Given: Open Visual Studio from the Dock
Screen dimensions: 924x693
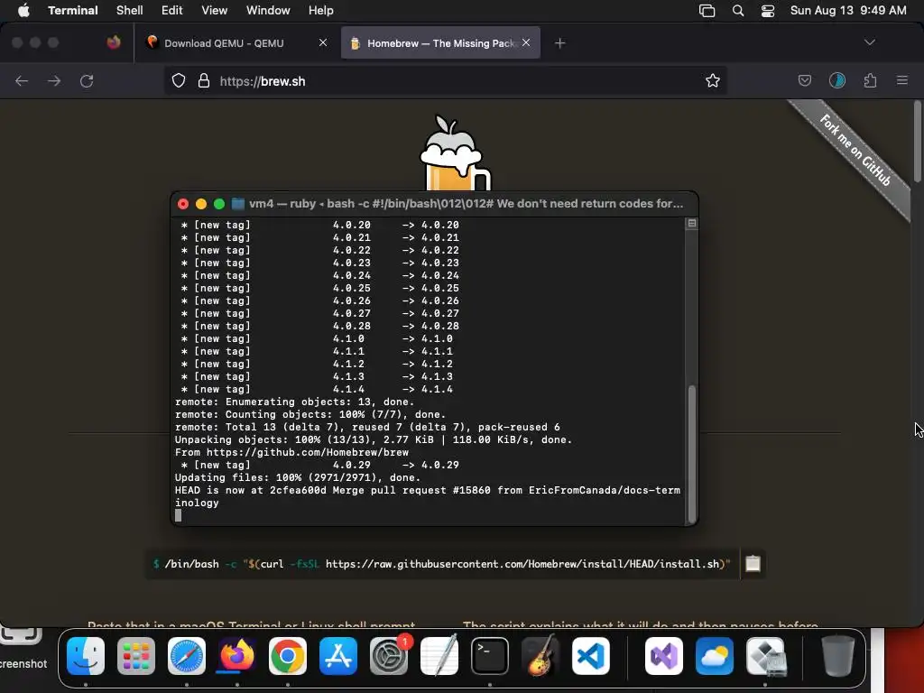Looking at the screenshot, I should pyautogui.click(x=664, y=656).
